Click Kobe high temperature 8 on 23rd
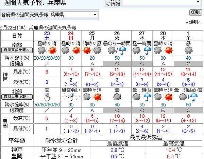Screen dimensions: 204x159 click(47, 72)
